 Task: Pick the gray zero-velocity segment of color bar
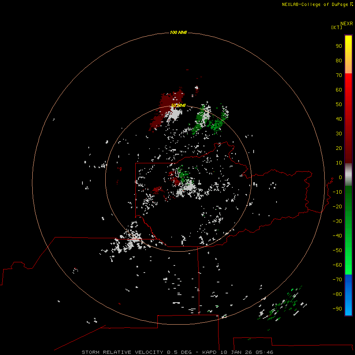[348, 175]
